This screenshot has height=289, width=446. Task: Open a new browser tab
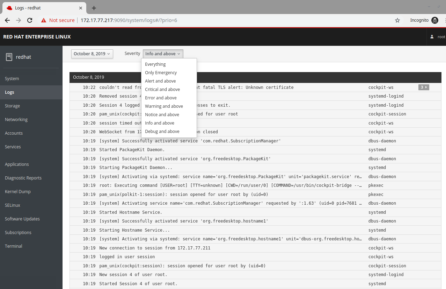point(93,8)
